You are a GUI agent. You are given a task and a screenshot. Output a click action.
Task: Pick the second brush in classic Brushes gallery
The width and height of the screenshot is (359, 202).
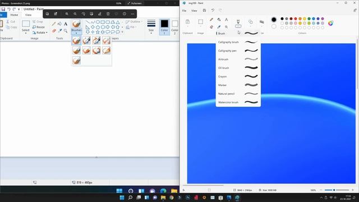[86, 40]
